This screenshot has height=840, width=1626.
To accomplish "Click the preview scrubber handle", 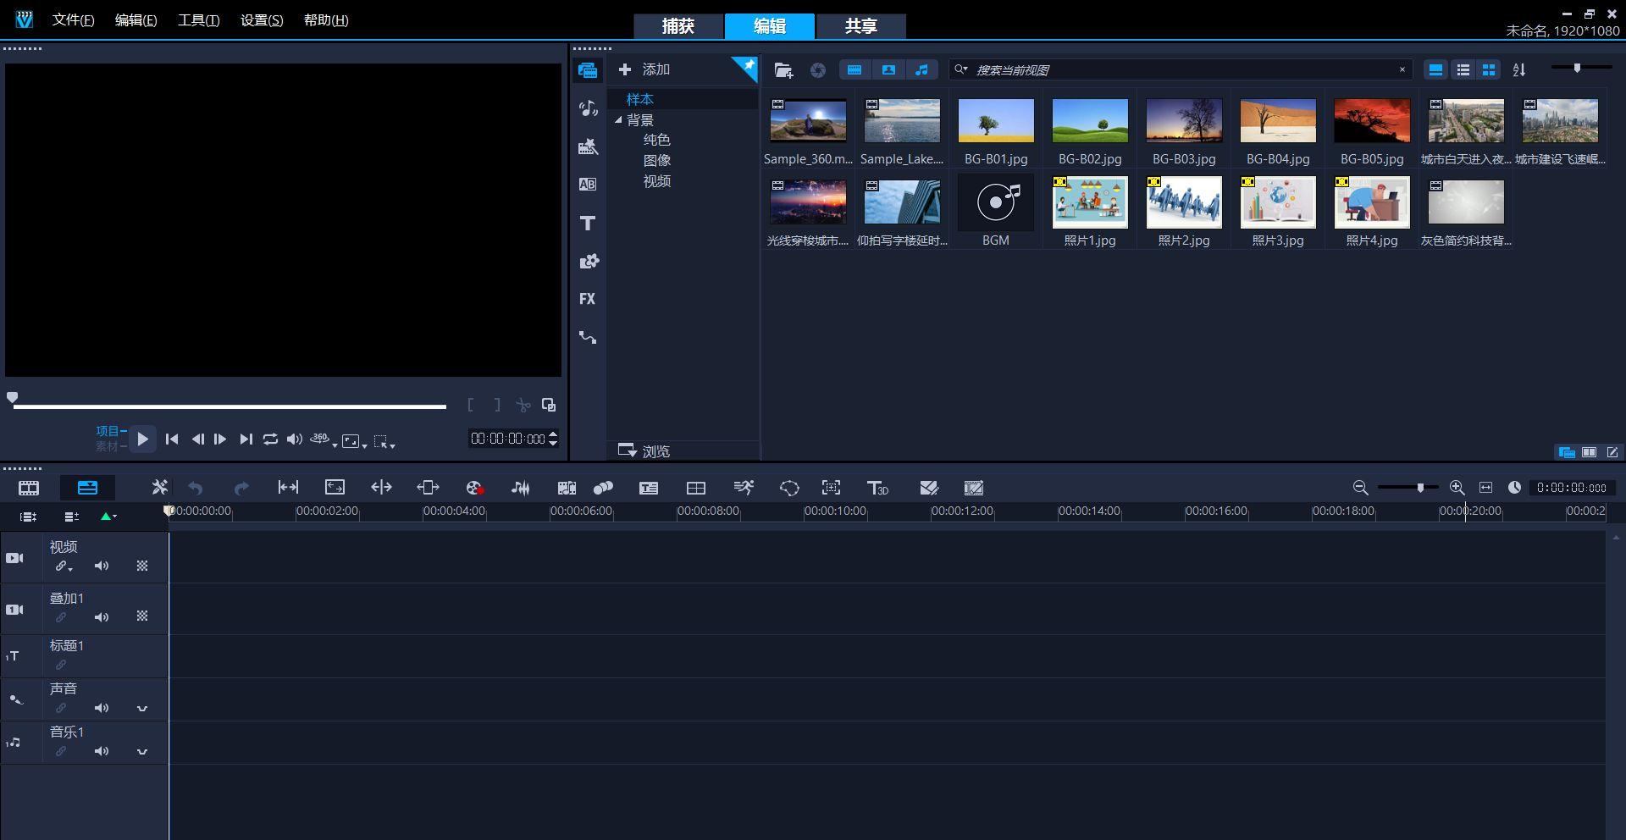I will click(12, 397).
